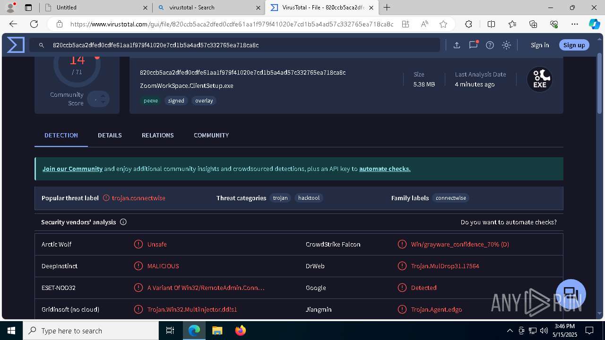View site information lock icon
Viewport: 605px width, 340px height.
click(60, 24)
